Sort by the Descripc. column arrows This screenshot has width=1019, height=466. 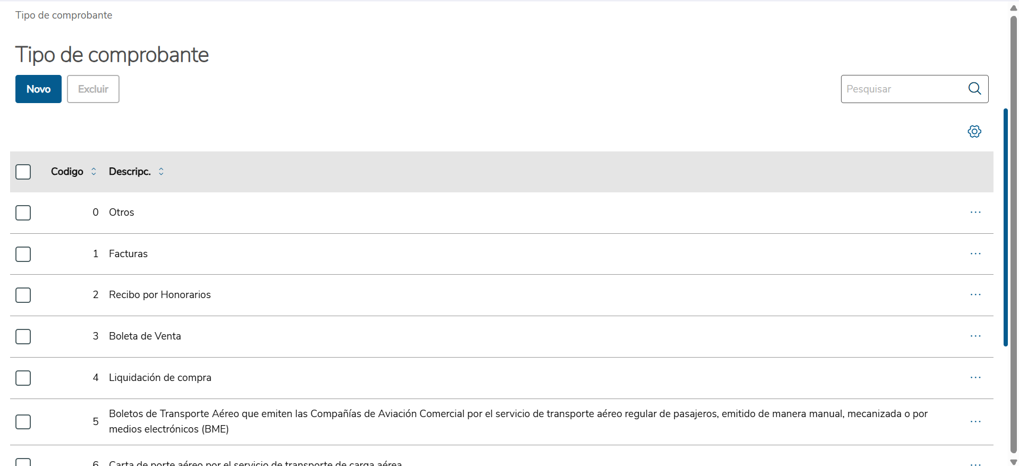(161, 172)
